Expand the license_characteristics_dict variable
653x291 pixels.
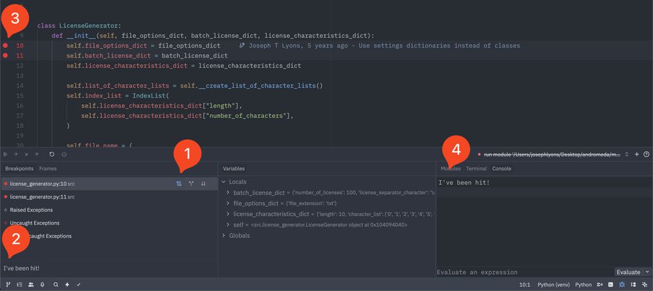pos(228,214)
